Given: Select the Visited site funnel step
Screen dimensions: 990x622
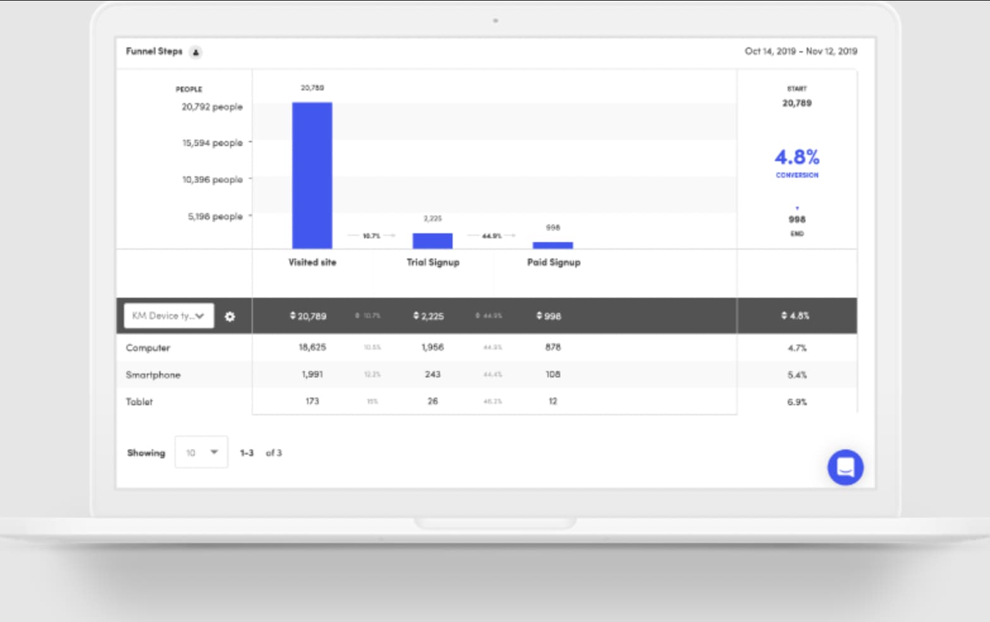Looking at the screenshot, I should click(312, 262).
